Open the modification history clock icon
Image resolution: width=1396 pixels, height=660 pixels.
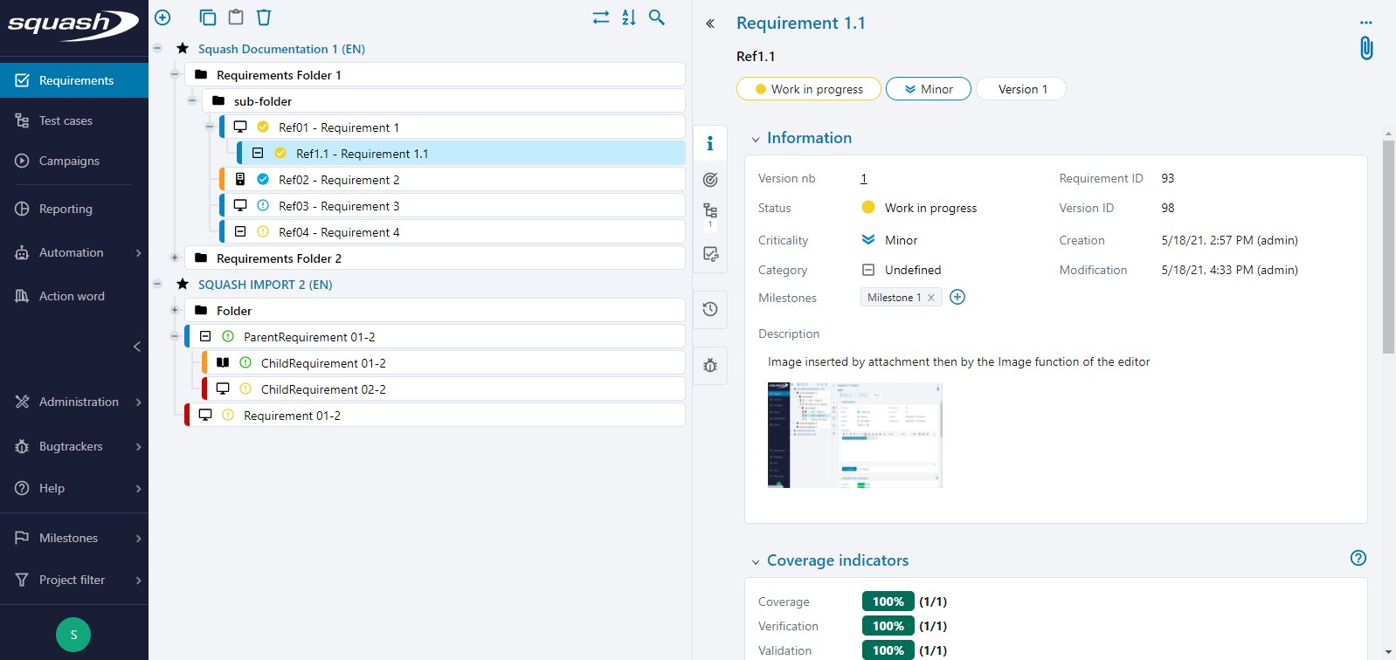point(710,309)
